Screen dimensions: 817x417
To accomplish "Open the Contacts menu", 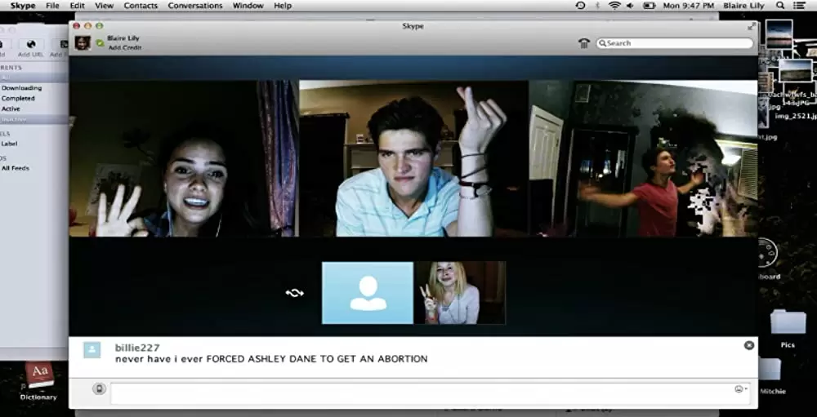I will (x=141, y=6).
